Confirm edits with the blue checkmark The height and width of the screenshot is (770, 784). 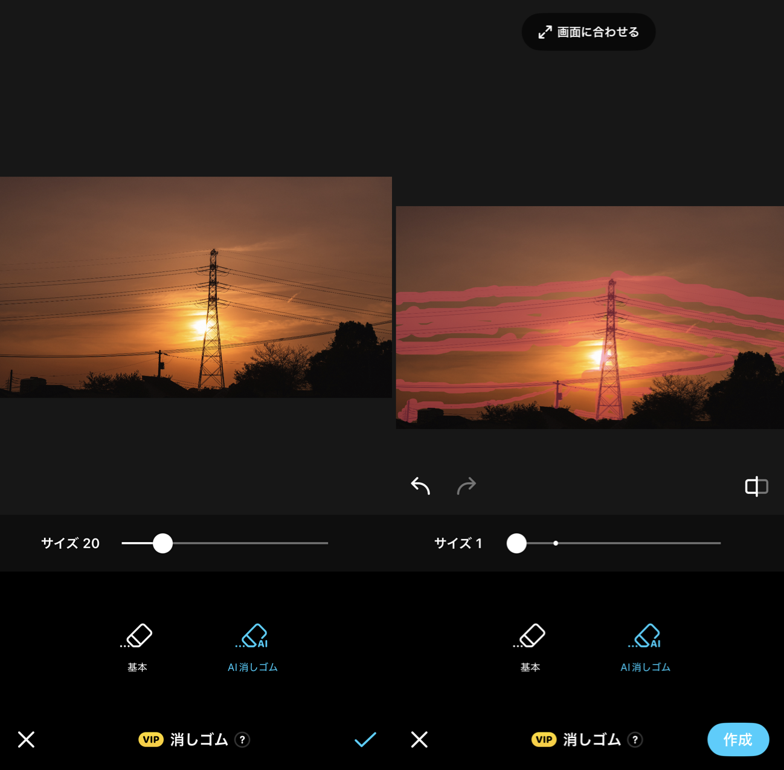click(x=365, y=739)
